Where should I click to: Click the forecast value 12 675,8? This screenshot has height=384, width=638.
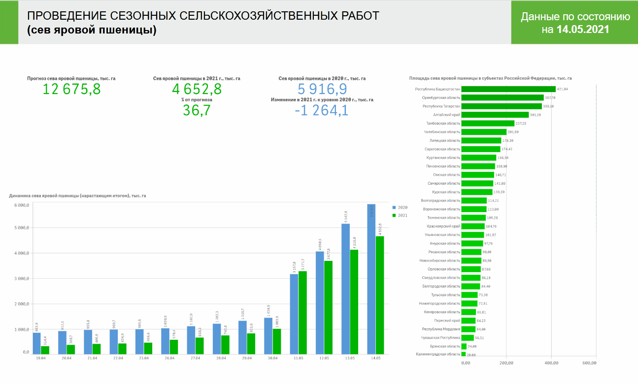pyautogui.click(x=72, y=90)
